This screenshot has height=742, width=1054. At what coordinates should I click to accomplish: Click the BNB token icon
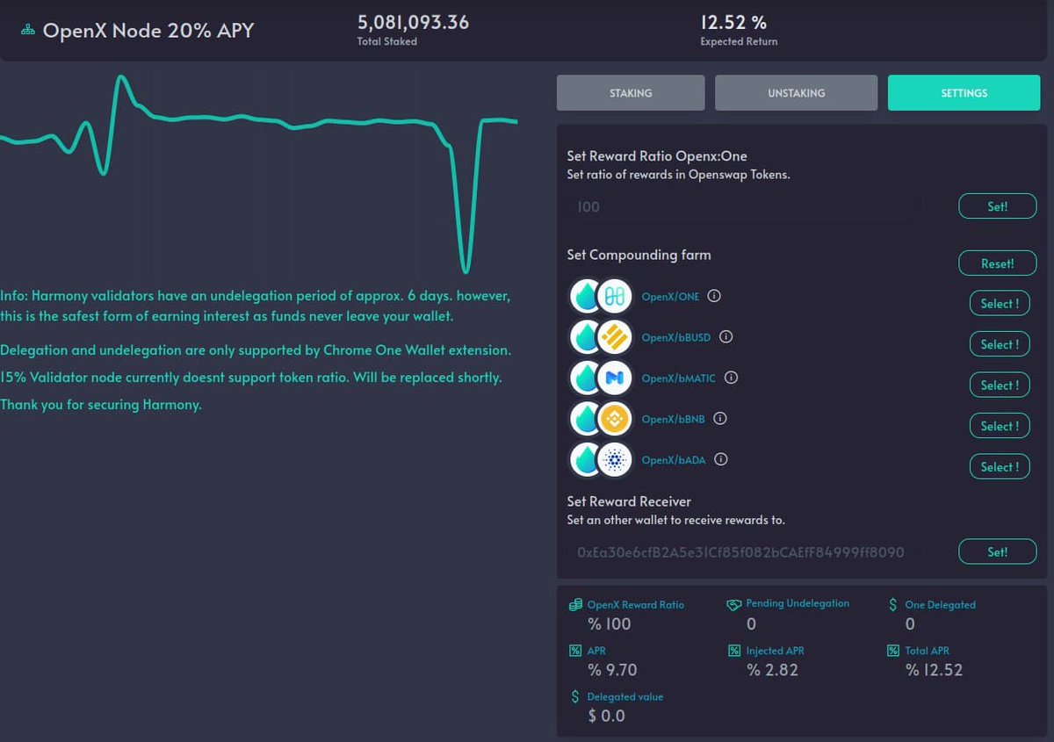click(x=615, y=420)
